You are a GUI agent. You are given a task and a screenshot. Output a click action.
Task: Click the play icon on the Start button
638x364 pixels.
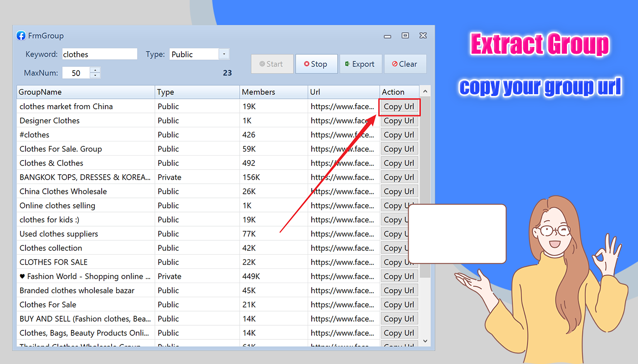(263, 64)
